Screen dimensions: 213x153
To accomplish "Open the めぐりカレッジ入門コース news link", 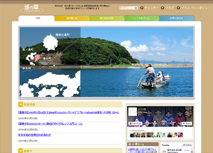I will coord(50,124).
